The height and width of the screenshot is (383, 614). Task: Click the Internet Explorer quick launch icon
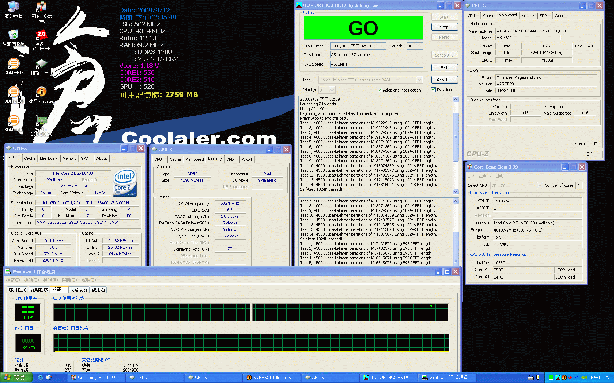[x=40, y=378]
